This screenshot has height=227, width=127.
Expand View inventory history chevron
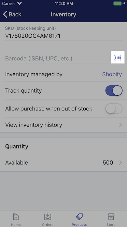(121, 125)
